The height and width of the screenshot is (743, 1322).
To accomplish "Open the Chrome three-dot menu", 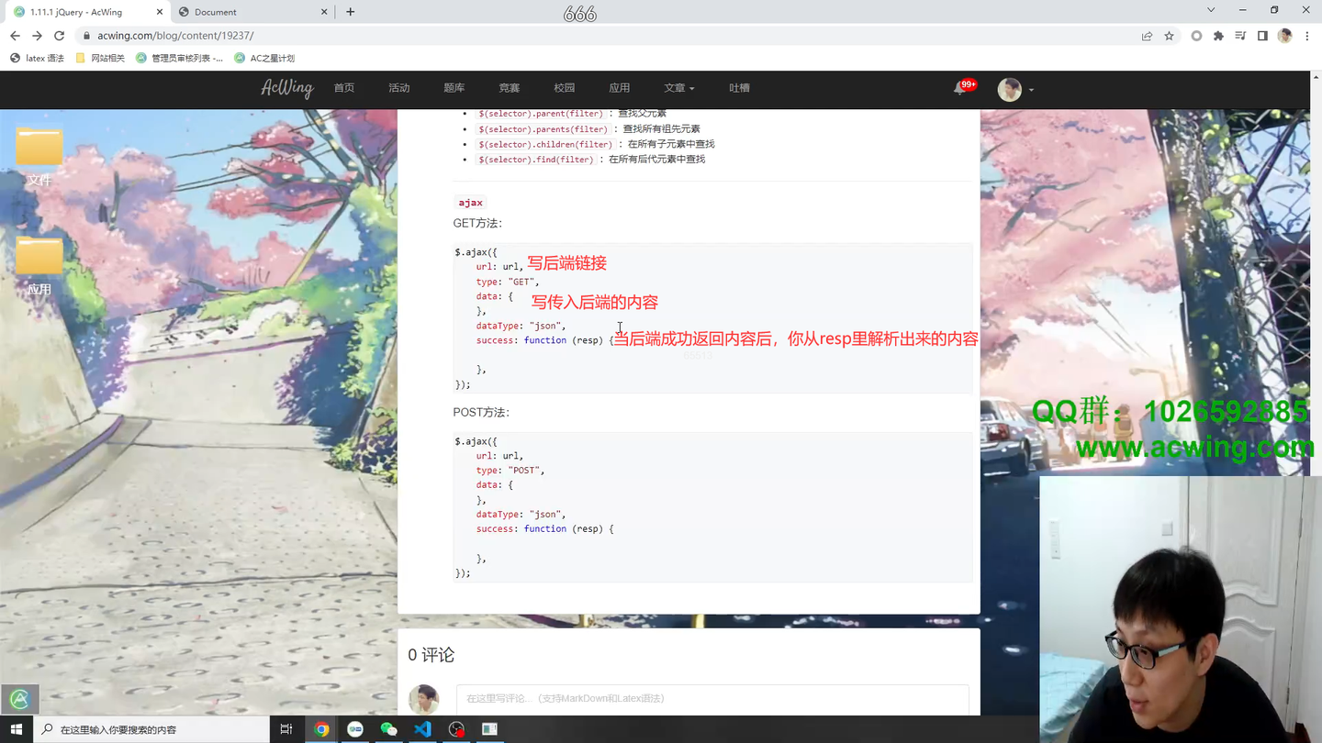I will [x=1306, y=36].
